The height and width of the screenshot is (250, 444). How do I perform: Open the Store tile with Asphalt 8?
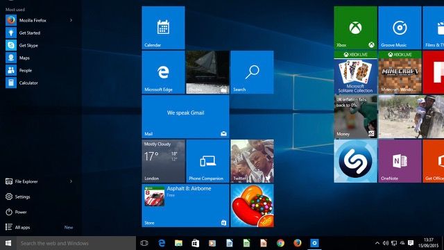185,206
